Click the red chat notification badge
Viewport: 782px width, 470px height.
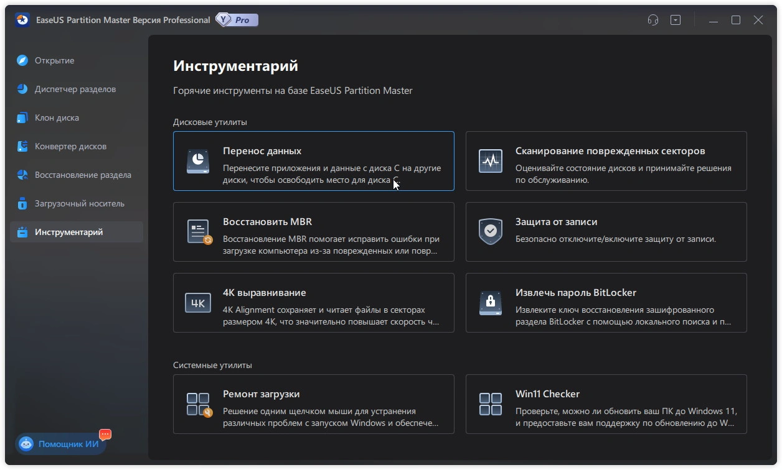(105, 434)
